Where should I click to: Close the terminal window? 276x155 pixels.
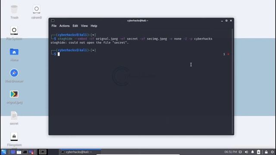tap(231, 21)
